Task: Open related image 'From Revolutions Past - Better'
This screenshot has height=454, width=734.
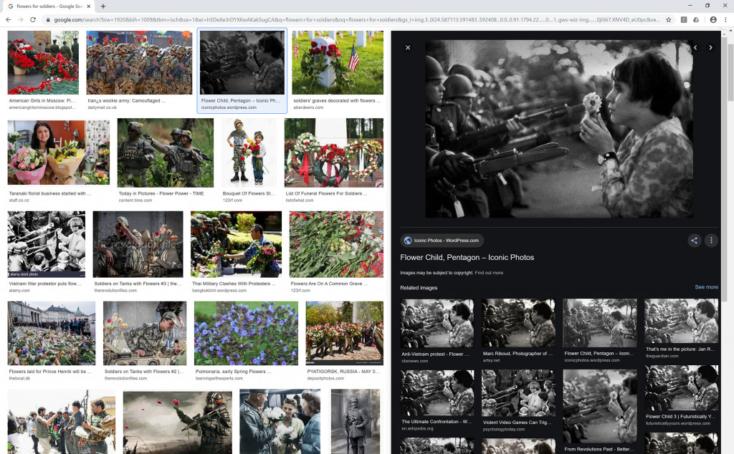Action: [600, 407]
